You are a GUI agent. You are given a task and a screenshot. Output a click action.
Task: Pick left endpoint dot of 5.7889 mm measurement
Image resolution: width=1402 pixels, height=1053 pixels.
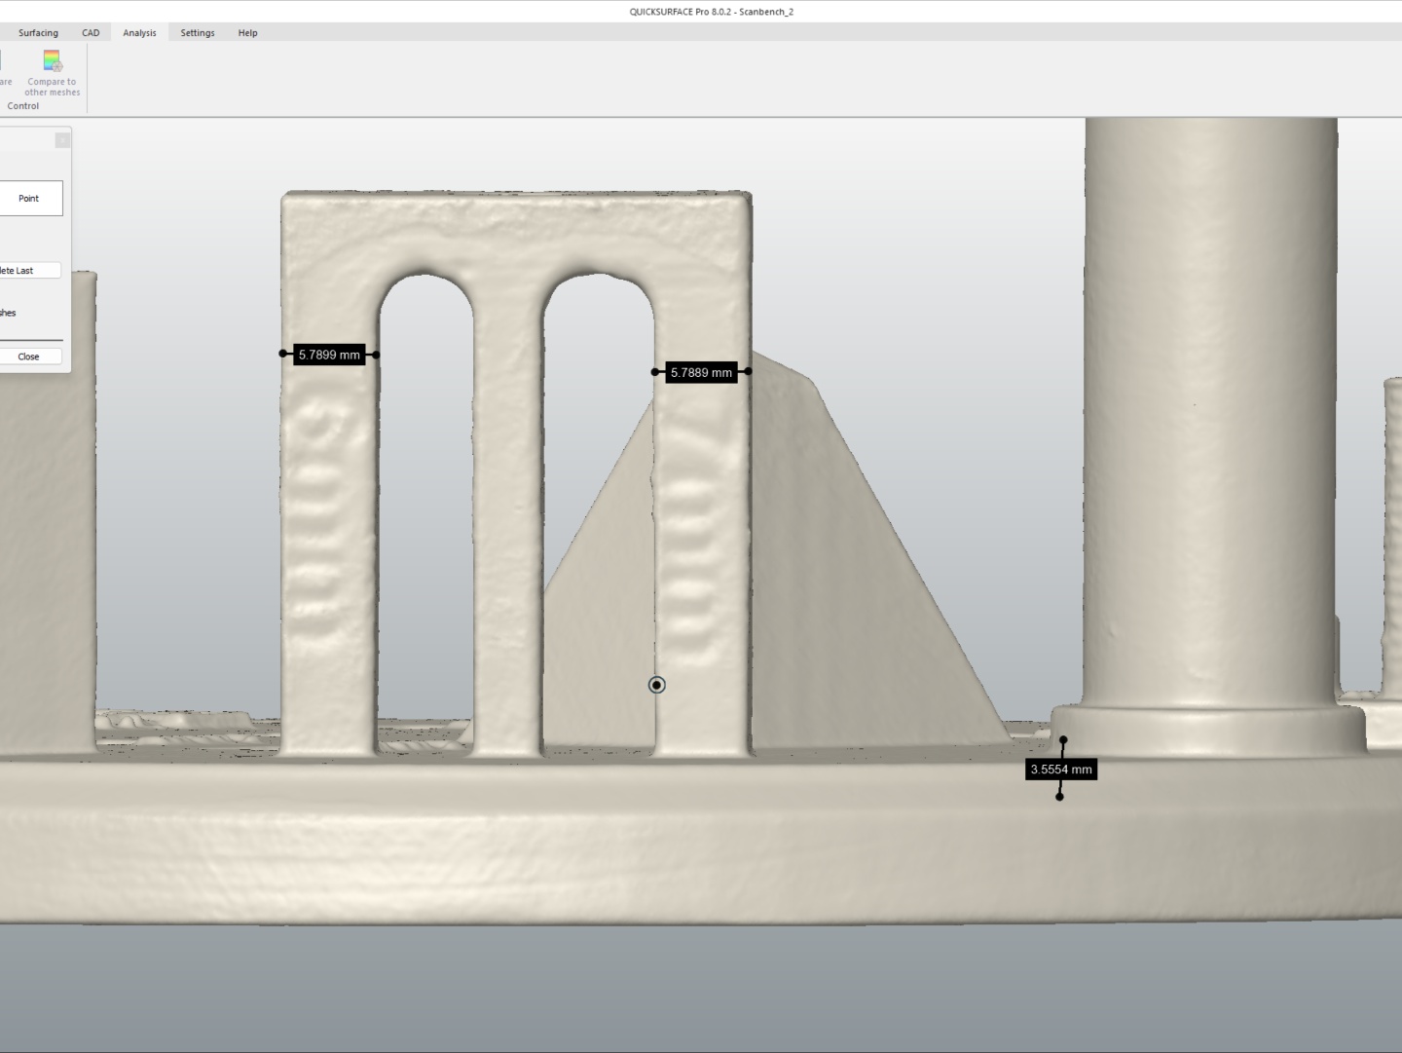(655, 372)
